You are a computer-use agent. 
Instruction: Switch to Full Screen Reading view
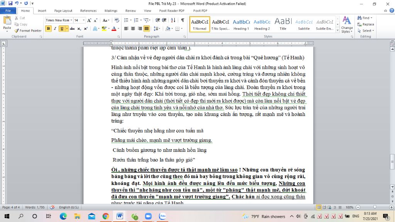pyautogui.click(x=324, y=207)
